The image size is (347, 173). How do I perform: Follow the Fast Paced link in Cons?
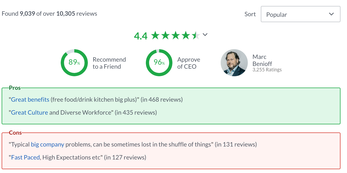click(25, 157)
